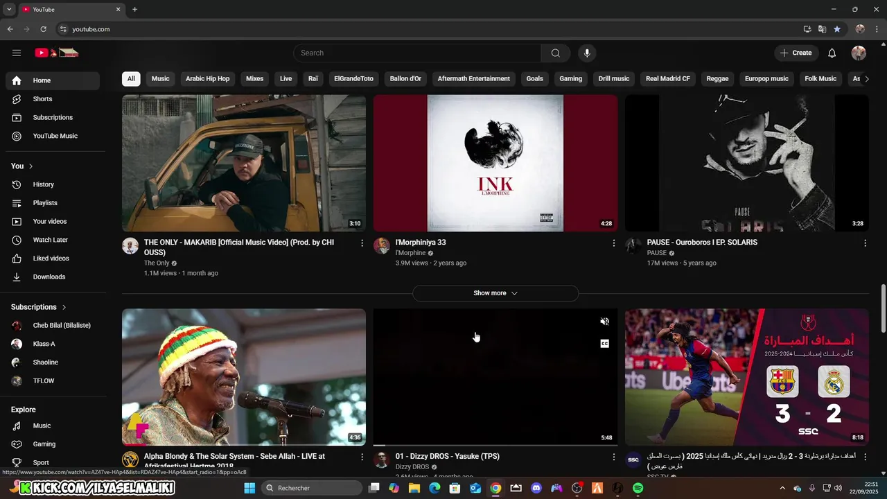Open options for THE ONLY - MAKARIB video

click(x=362, y=243)
